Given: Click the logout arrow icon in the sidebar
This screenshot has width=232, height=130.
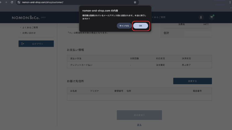Looking at the screenshot, I should tap(23, 44).
